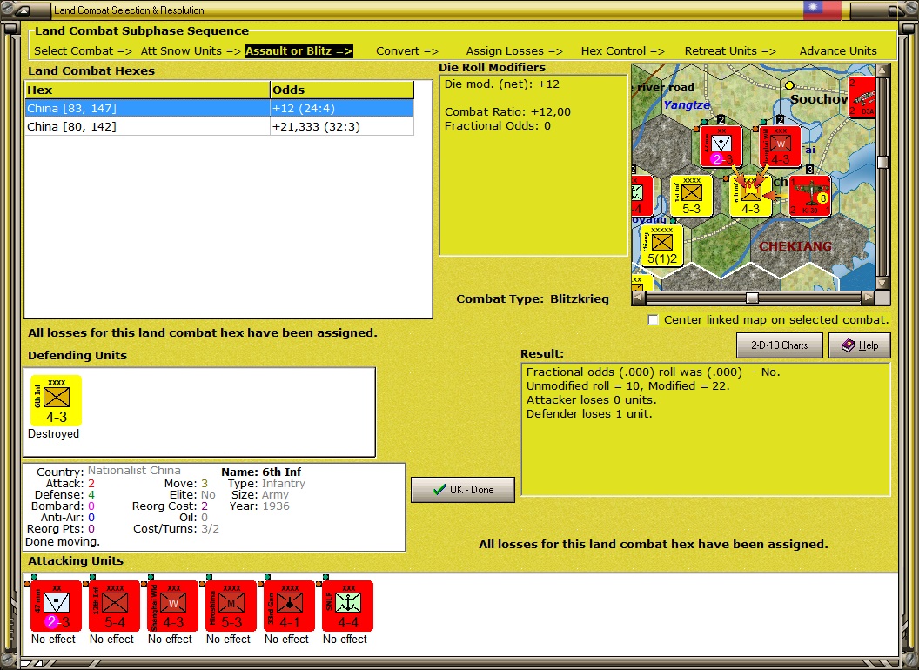Click Combat Type: Blitzkrieg label
The width and height of the screenshot is (919, 670).
click(x=533, y=299)
